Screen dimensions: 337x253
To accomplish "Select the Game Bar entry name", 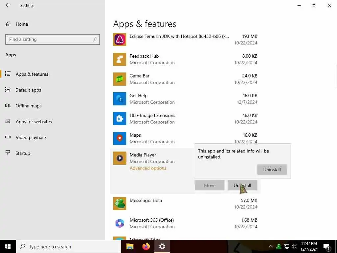I will click(x=140, y=76).
